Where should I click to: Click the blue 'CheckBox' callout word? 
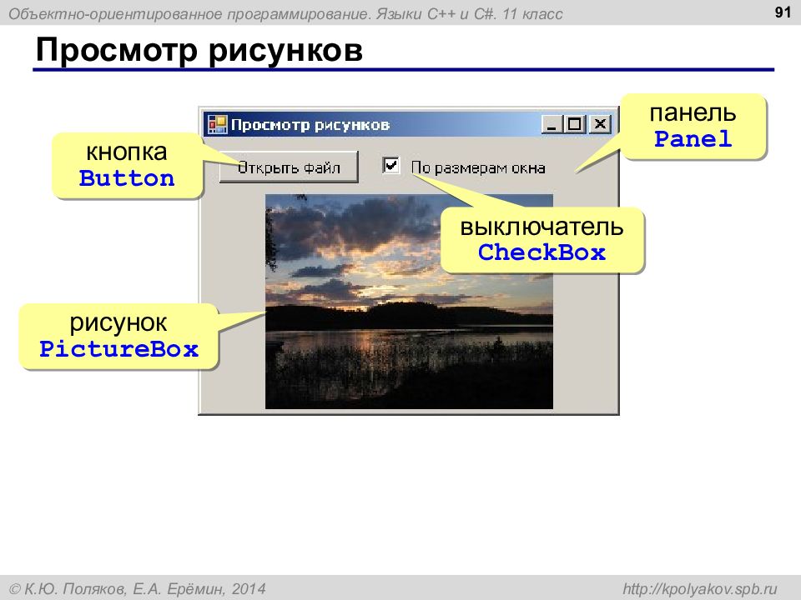[542, 252]
